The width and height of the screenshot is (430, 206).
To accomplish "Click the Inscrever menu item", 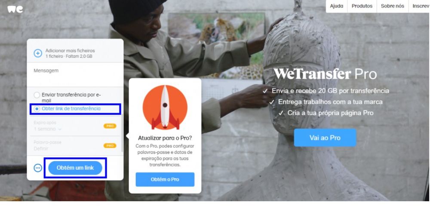I will click(x=419, y=6).
